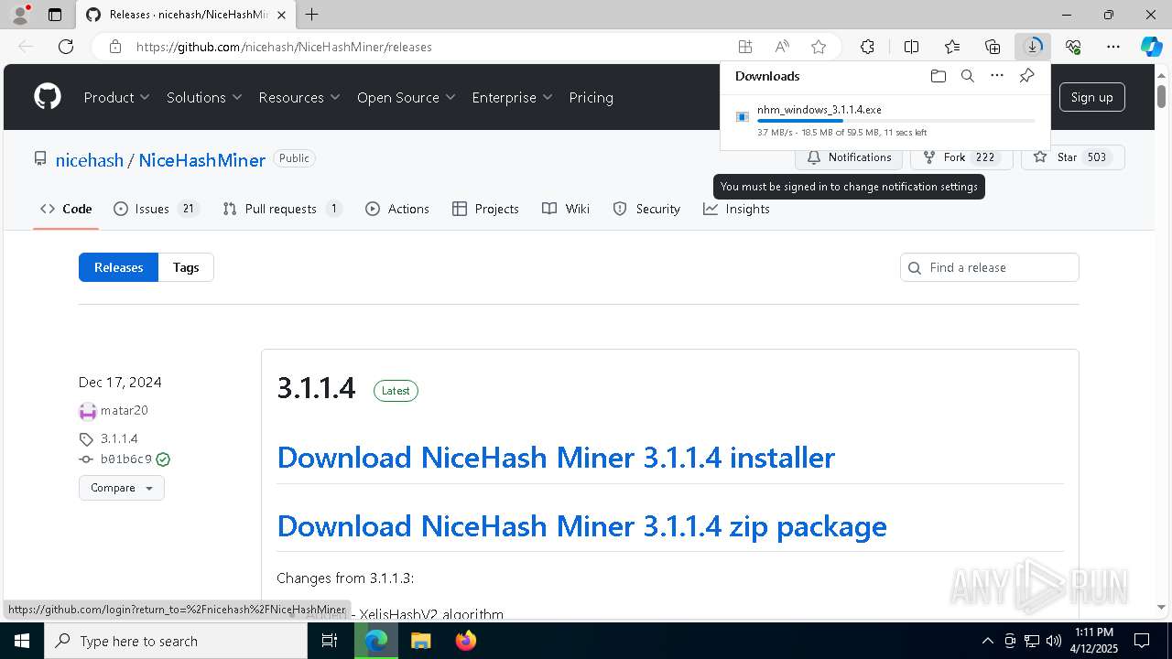This screenshot has height=659, width=1172.
Task: Expand the Resources menu
Action: (299, 97)
